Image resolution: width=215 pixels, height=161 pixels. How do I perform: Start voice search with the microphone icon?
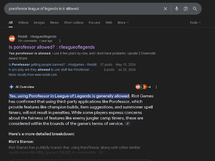pyautogui.click(x=177, y=9)
